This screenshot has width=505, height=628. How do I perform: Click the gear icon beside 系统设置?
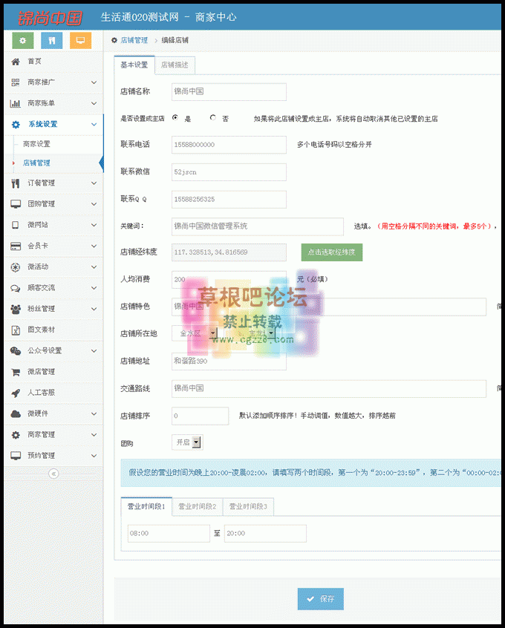[x=16, y=125]
